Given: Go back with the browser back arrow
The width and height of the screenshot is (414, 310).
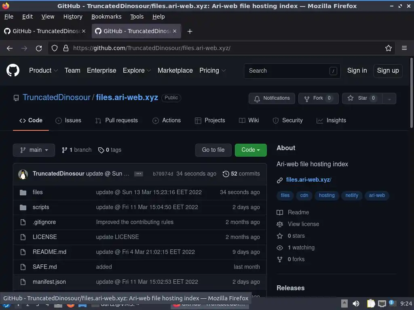Looking at the screenshot, I should [10, 48].
